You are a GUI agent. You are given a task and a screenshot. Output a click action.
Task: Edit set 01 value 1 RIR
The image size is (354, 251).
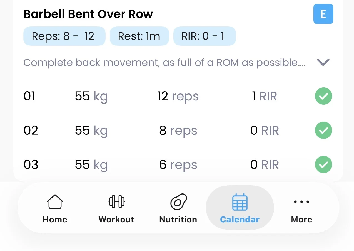tap(264, 96)
